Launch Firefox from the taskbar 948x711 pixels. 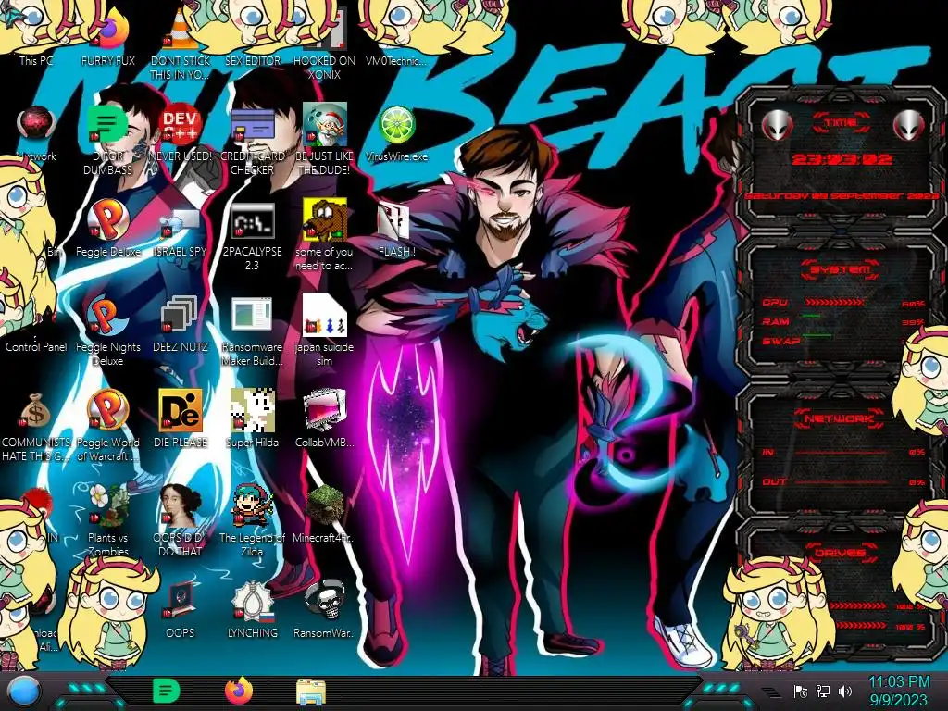pyautogui.click(x=239, y=691)
